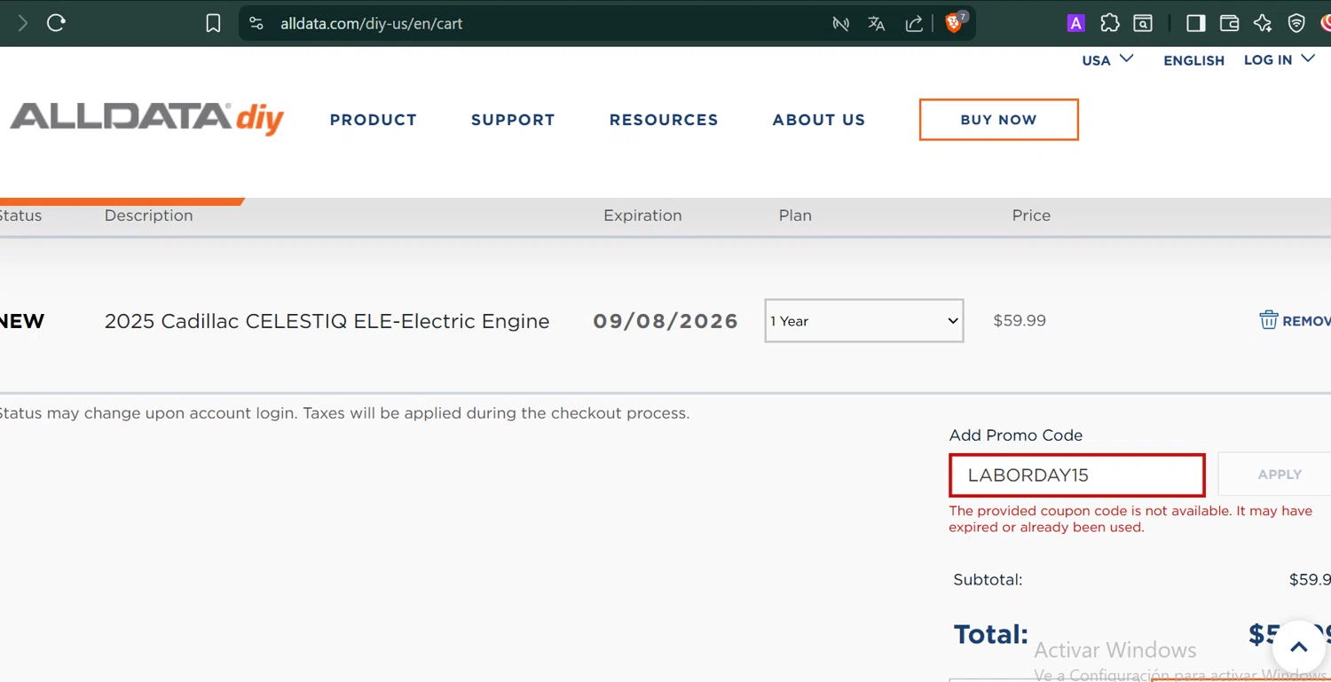
Task: Expand the LOG IN dropdown
Action: pyautogui.click(x=1279, y=60)
